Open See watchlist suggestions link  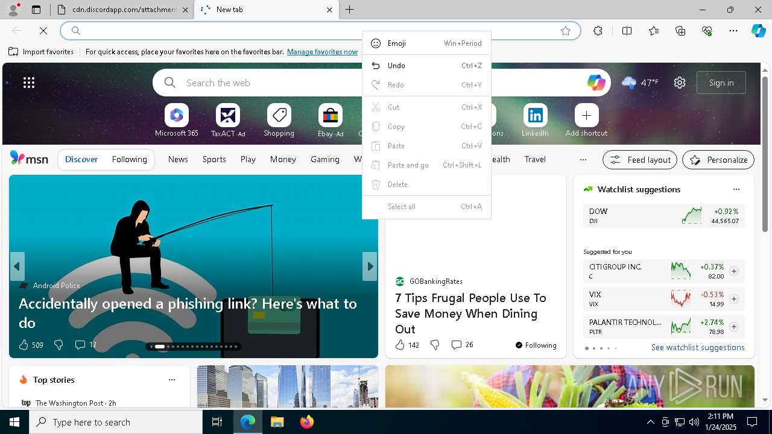click(x=698, y=348)
